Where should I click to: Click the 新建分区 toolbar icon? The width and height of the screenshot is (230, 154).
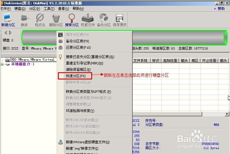coord(8,18)
